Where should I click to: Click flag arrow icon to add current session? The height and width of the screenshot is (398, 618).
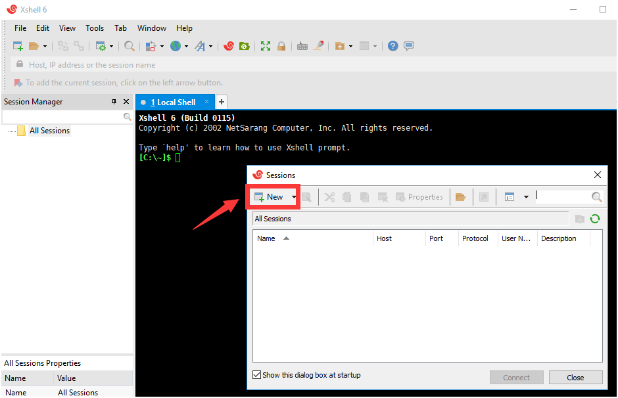pyautogui.click(x=18, y=83)
